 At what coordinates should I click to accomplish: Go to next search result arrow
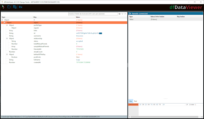[122, 14]
